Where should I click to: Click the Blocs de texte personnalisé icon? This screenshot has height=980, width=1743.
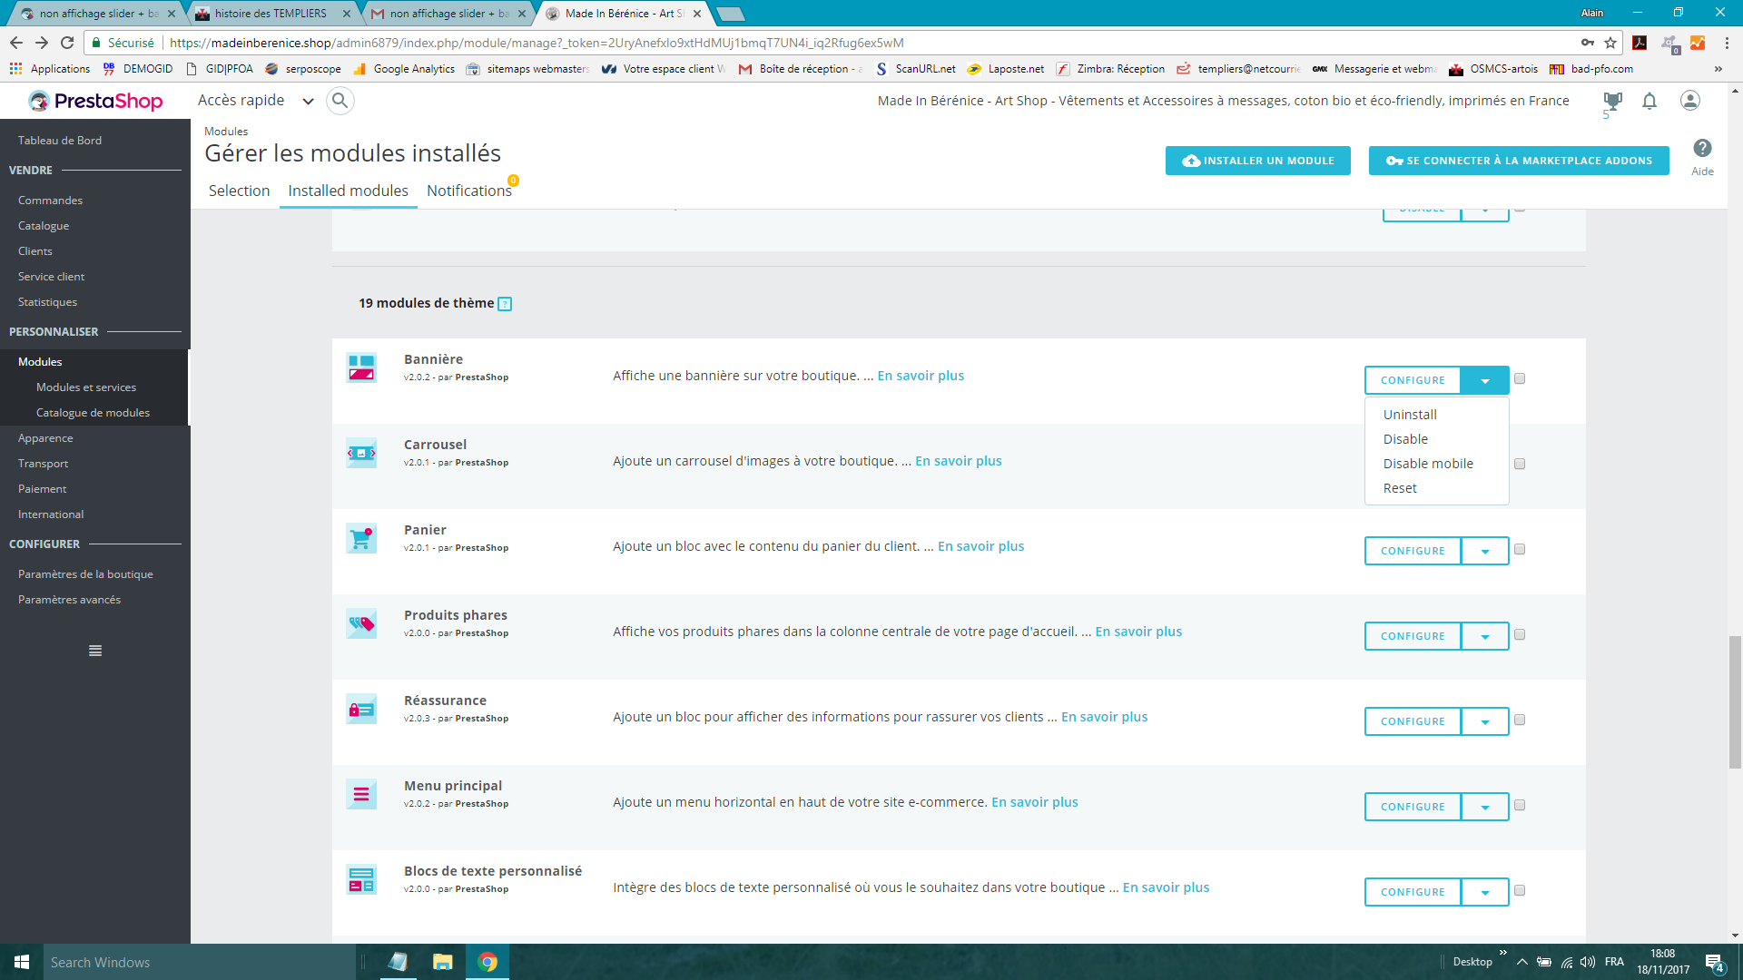coord(361,879)
